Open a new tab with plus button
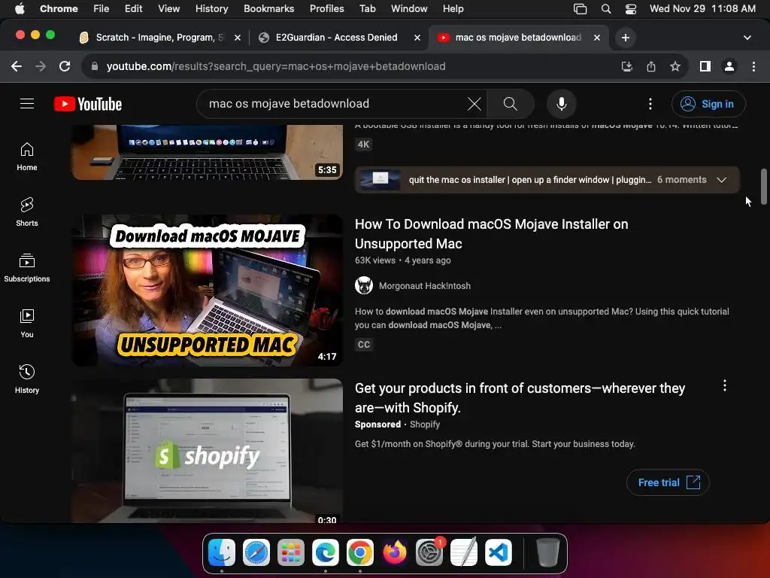Screen dimensions: 770x578 point(625,38)
